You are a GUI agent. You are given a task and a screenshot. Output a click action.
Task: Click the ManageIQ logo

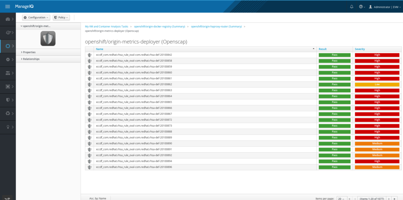pos(24,6)
